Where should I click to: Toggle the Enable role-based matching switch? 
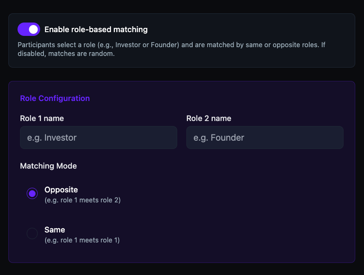29,29
